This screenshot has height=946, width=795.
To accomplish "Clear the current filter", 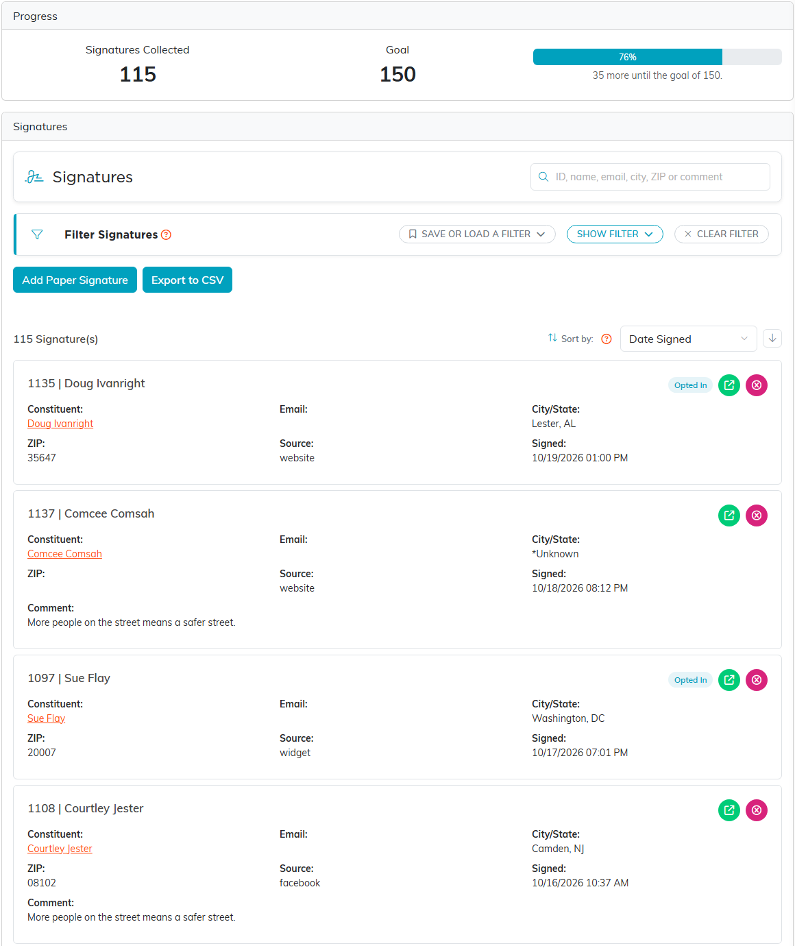I will [721, 234].
